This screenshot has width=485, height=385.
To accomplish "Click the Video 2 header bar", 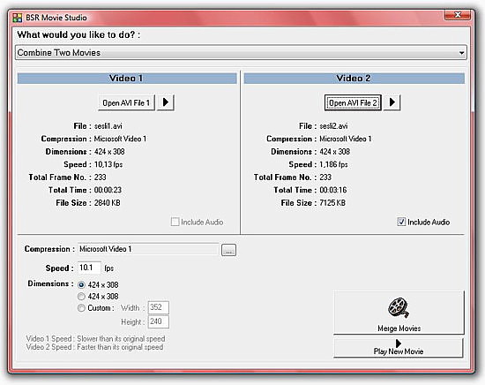I will [354, 79].
